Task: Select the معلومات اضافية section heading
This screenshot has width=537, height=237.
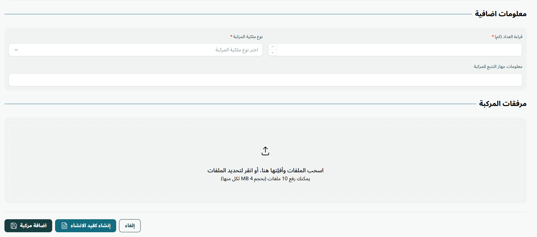Action: point(501,14)
